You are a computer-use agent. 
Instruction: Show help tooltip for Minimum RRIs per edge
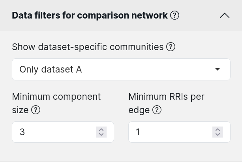(x=157, y=110)
